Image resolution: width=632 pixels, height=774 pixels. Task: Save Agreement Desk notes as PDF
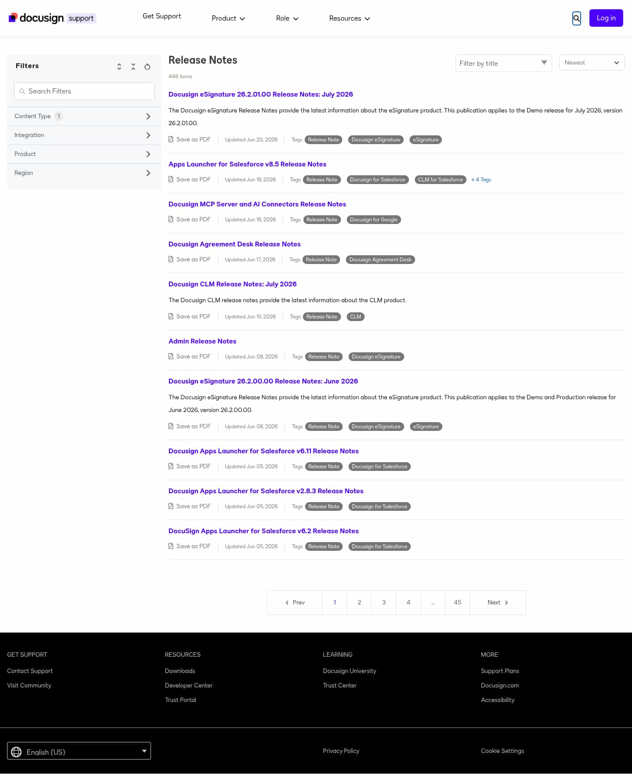(190, 260)
